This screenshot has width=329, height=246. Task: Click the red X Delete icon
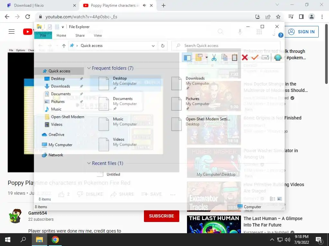(245, 57)
